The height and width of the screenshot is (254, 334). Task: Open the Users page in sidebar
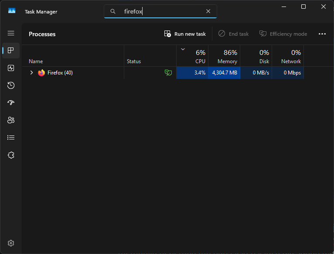point(11,120)
